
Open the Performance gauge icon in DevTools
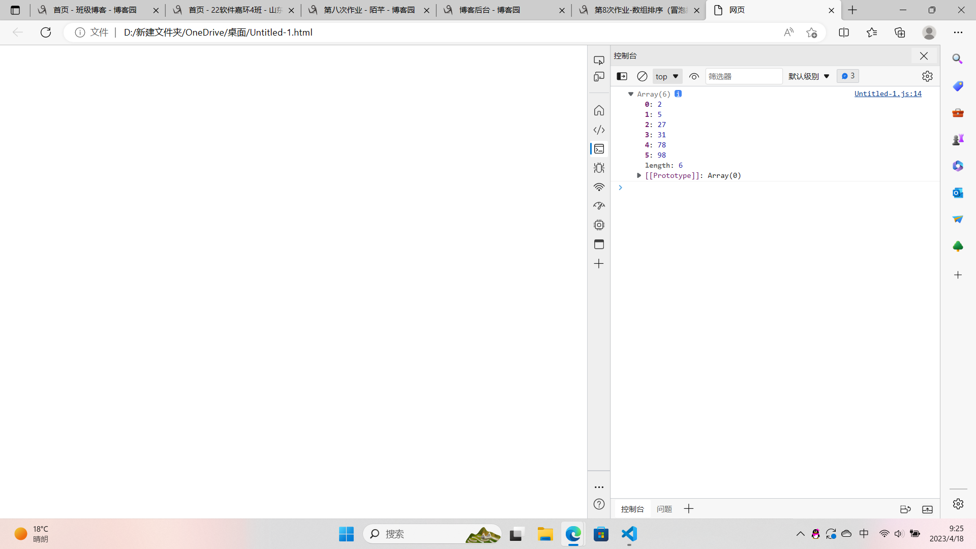click(599, 206)
